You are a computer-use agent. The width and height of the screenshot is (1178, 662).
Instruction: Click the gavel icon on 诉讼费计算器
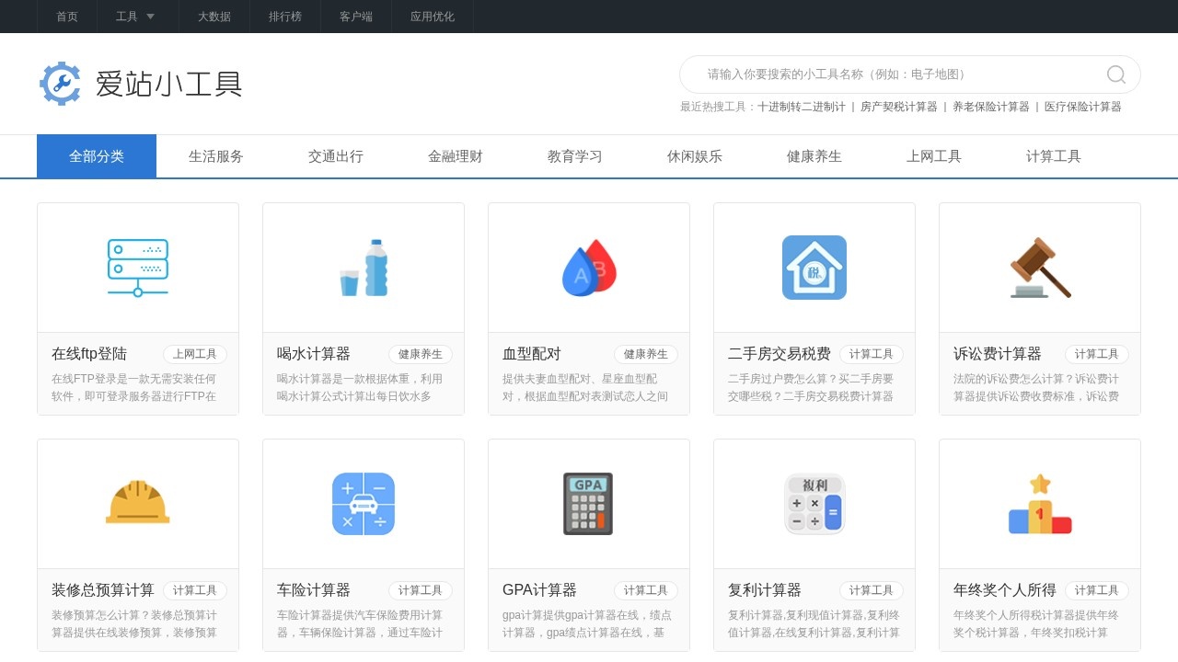(1040, 267)
